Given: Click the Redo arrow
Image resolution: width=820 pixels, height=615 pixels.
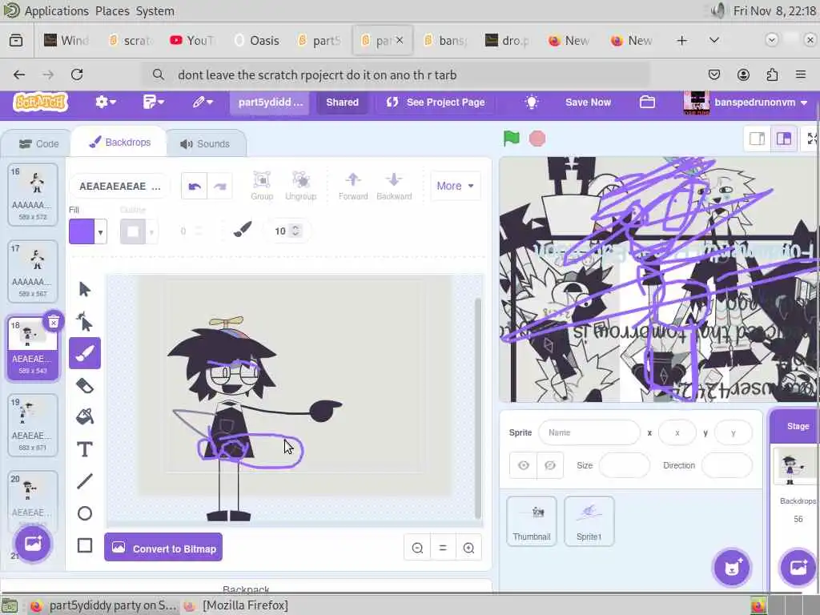Looking at the screenshot, I should [220, 186].
